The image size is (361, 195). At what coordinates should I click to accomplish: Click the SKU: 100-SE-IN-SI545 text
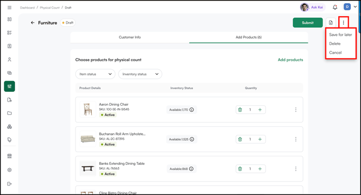pyautogui.click(x=114, y=110)
